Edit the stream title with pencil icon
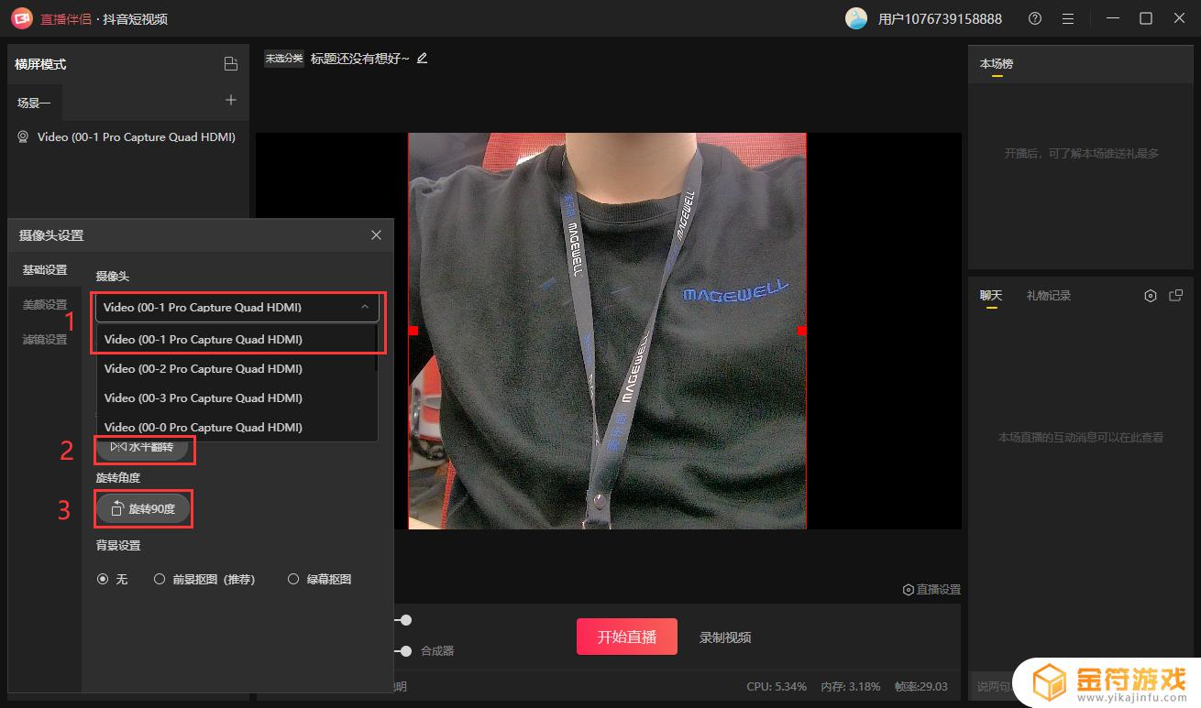 pyautogui.click(x=422, y=58)
